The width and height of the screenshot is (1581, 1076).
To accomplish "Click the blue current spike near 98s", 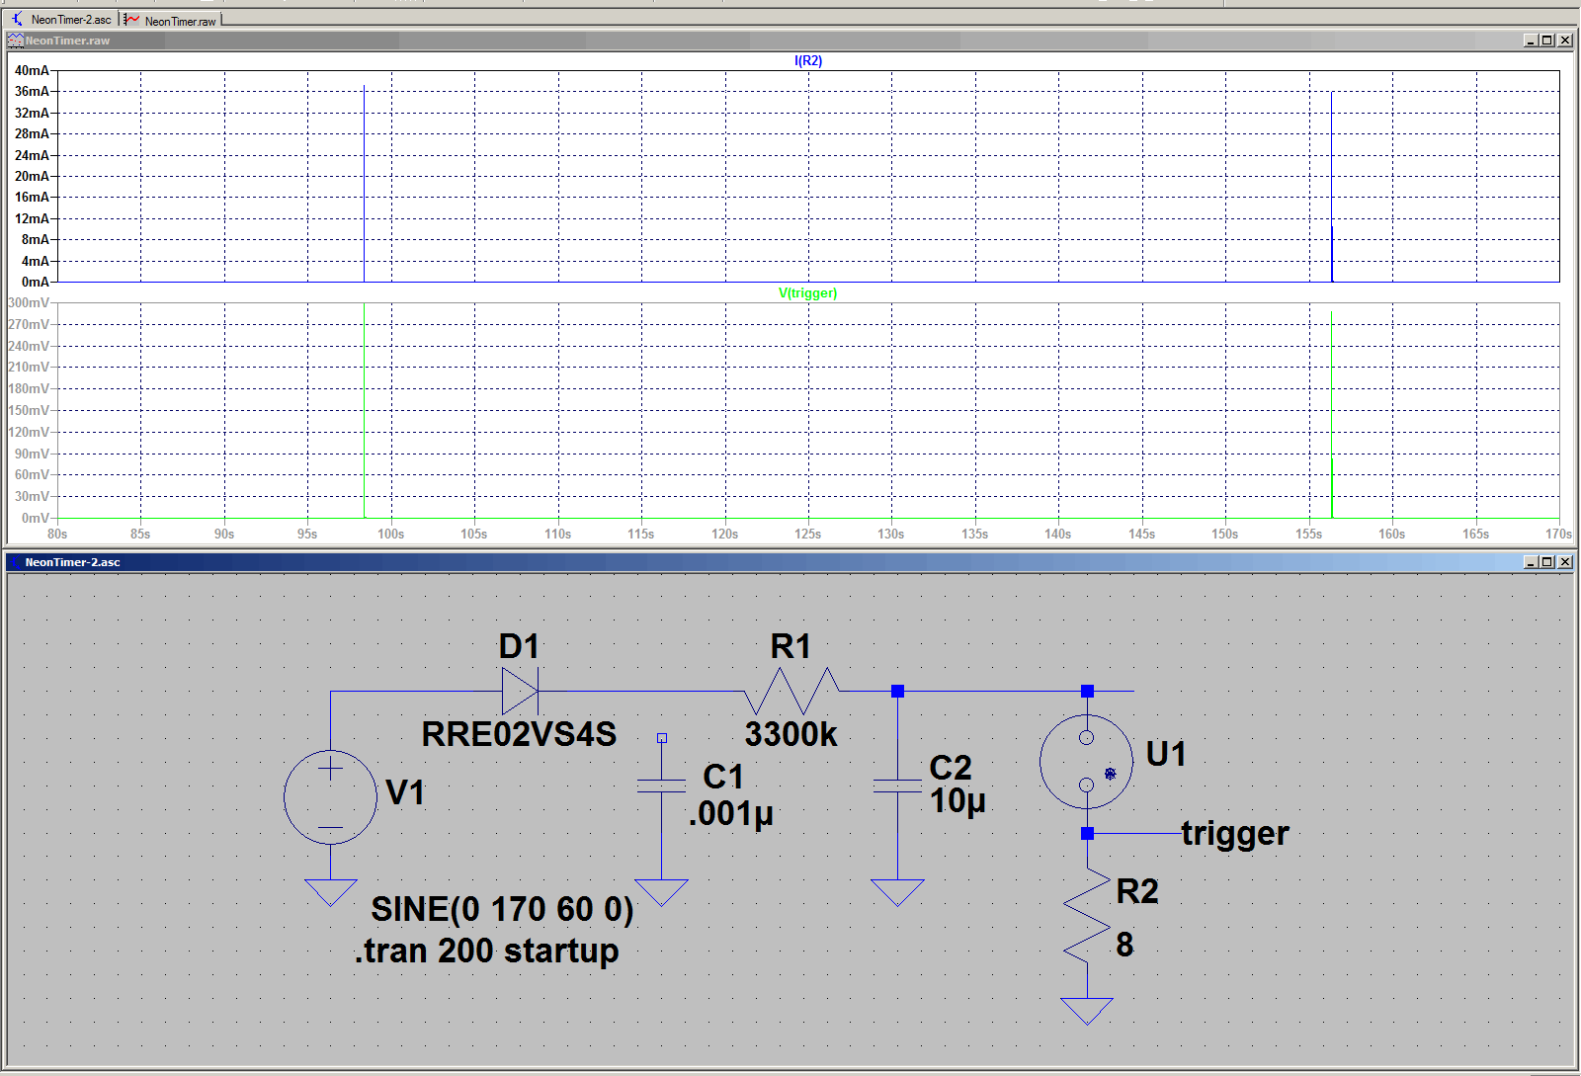I will click(x=364, y=184).
